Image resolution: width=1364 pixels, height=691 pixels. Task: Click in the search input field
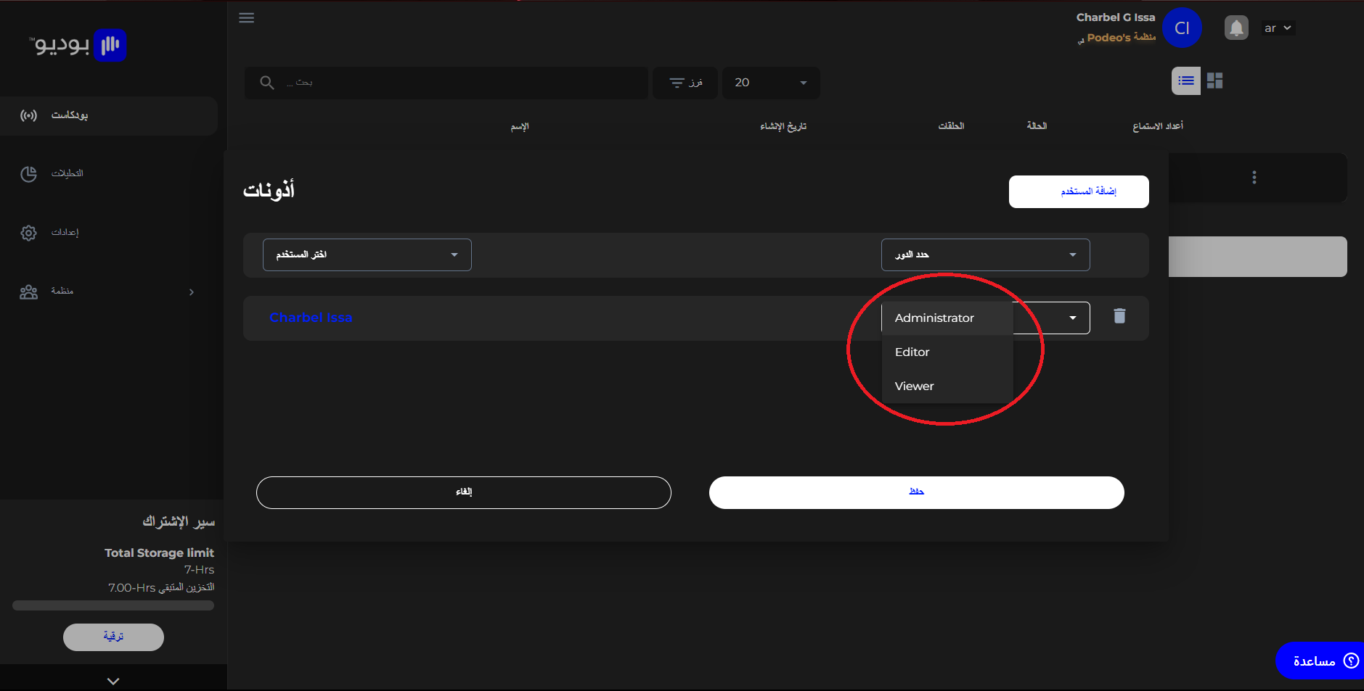click(x=446, y=83)
